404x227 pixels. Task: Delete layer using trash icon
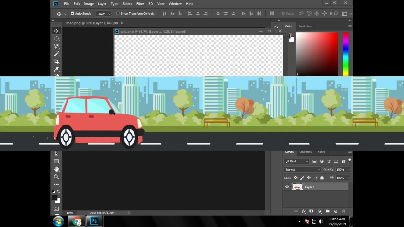pos(343,211)
